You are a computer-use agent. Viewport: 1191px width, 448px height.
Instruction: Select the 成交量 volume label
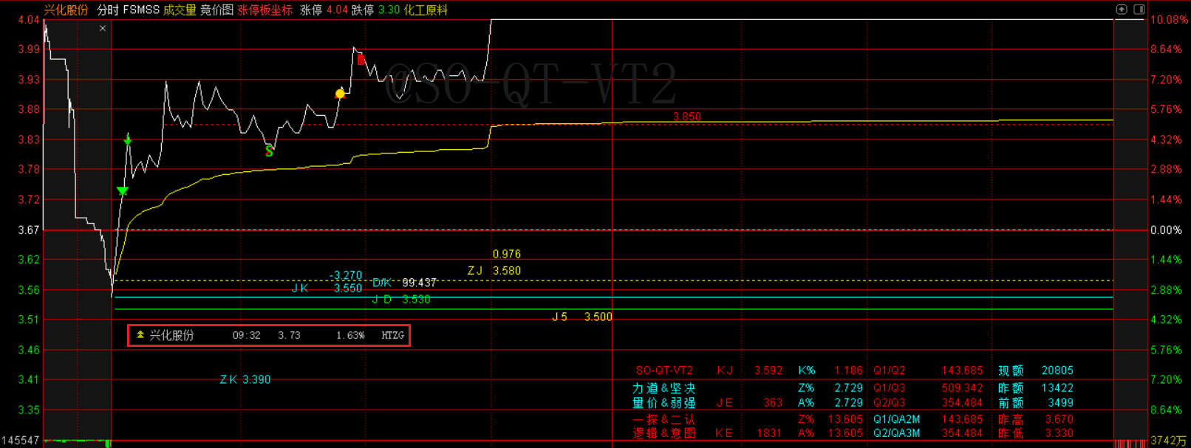click(x=180, y=10)
